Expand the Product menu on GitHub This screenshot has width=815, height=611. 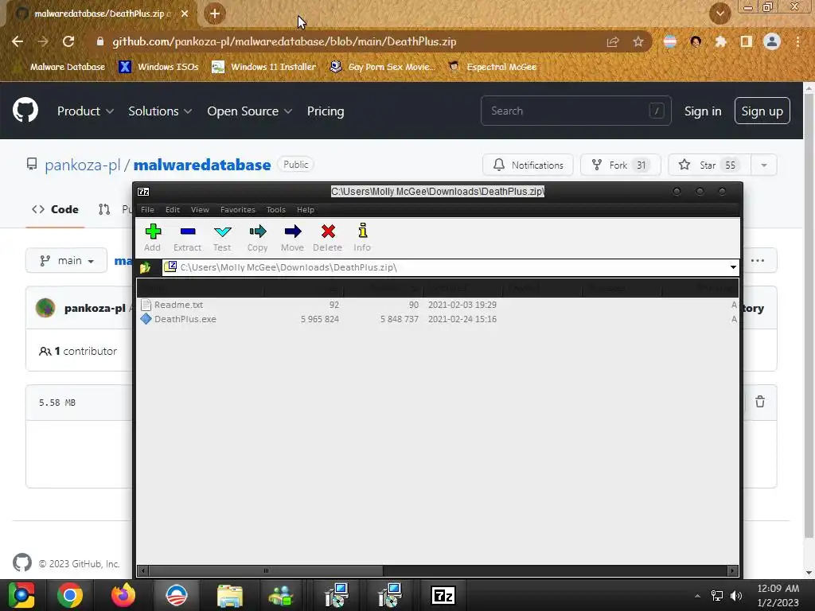85,111
